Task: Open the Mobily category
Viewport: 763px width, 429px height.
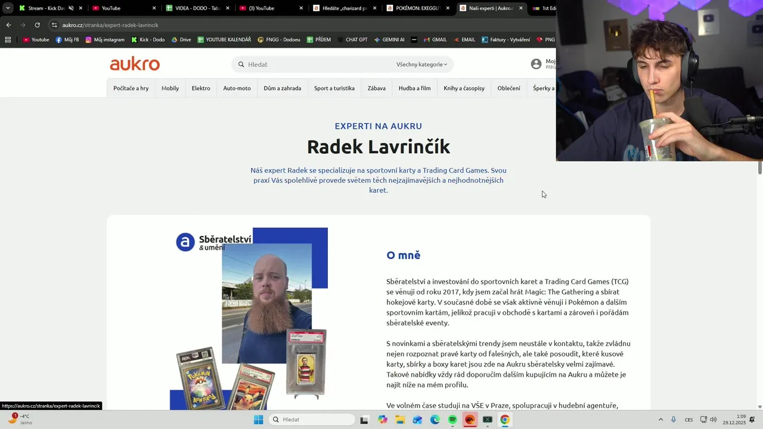Action: point(170,88)
